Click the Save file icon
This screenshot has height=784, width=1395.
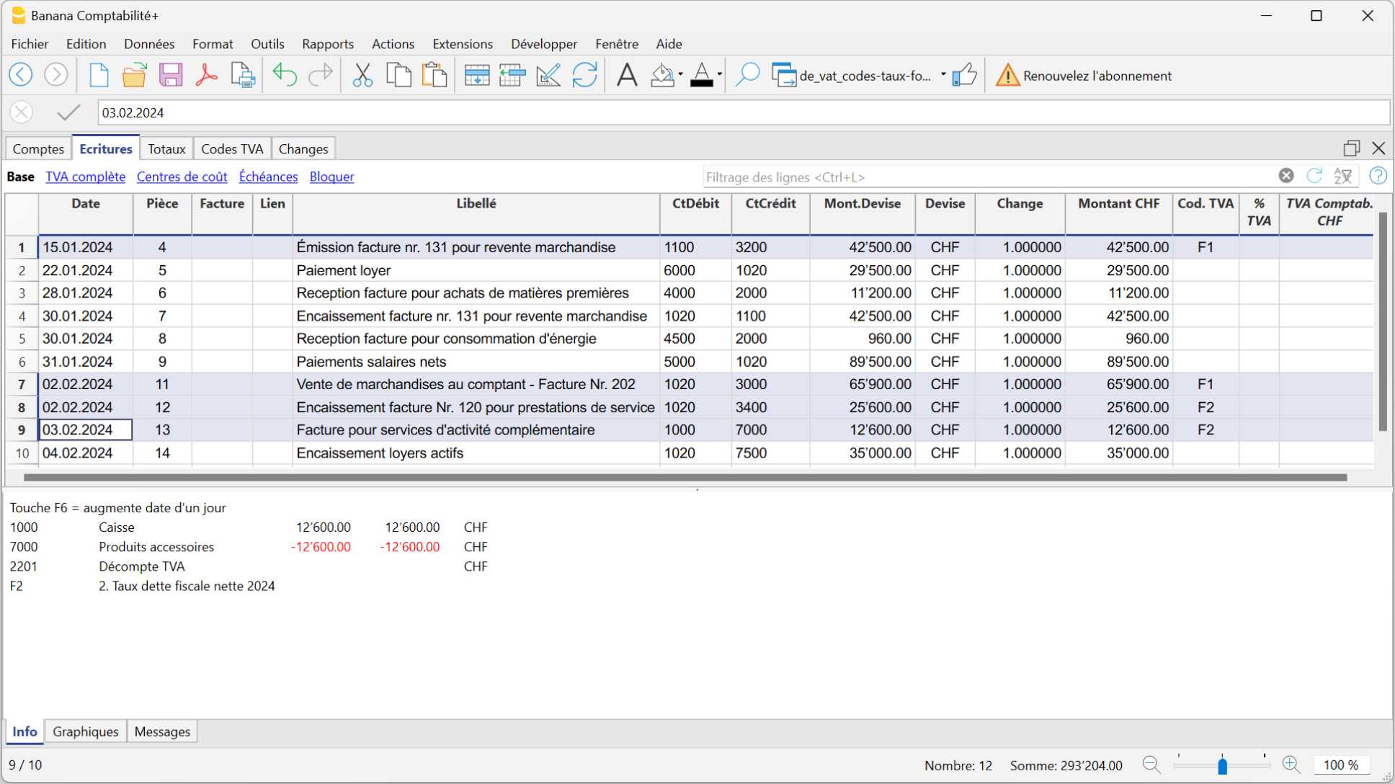(x=171, y=75)
